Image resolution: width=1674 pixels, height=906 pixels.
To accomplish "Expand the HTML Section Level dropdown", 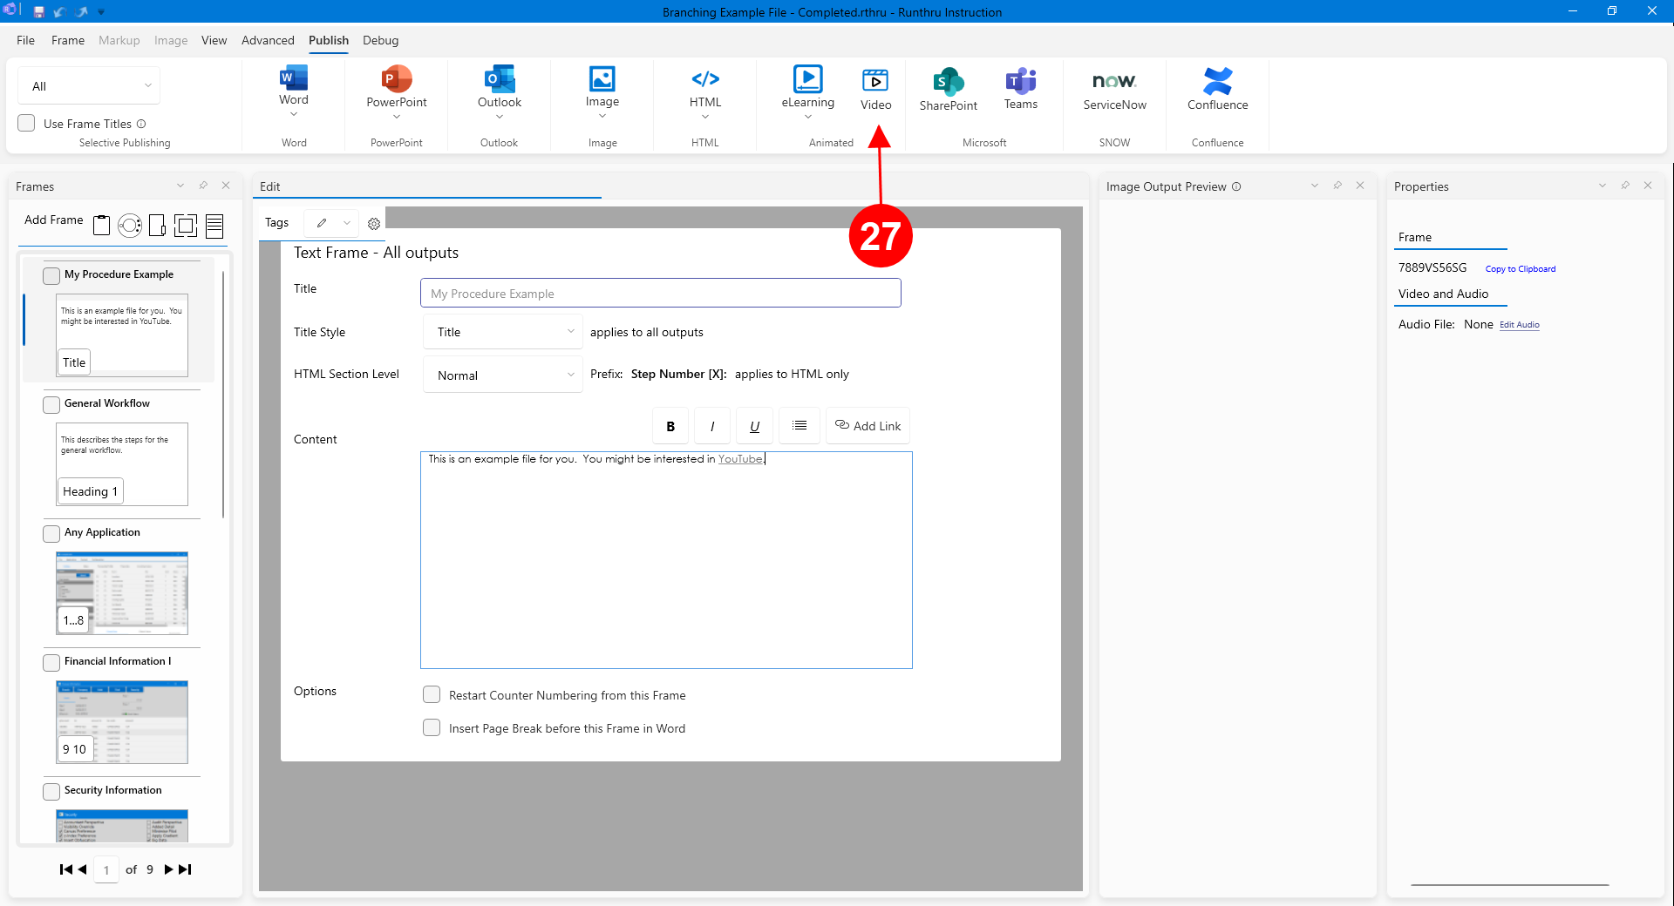I will 503,375.
